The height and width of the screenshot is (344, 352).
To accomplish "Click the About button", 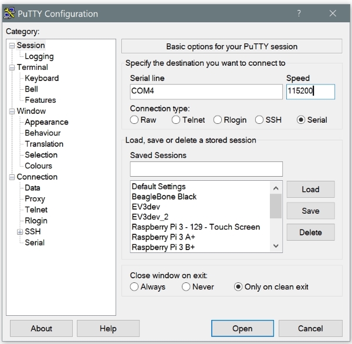I will coord(41,329).
